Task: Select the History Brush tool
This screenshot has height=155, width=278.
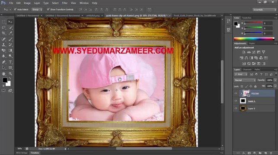Action: [x=10, y=45]
